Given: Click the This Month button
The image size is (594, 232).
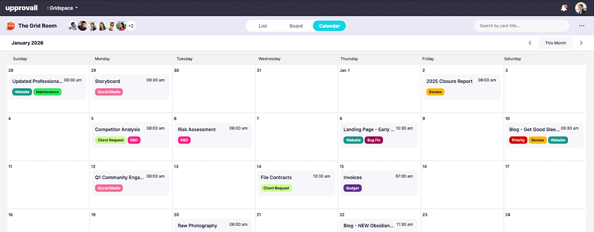Looking at the screenshot, I should 555,43.
